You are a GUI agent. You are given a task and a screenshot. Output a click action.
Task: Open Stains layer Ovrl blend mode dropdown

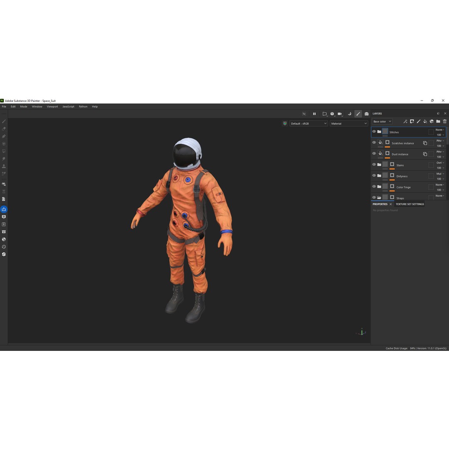tap(440, 163)
